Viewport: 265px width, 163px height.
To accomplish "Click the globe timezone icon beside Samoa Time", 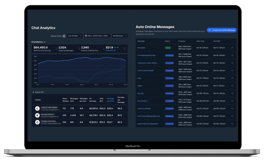I will point(64,36).
